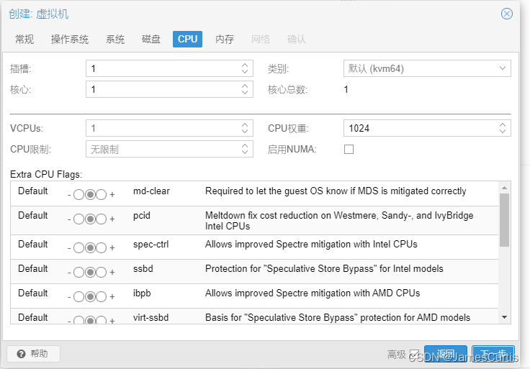Open the 磁盘 tab

(x=151, y=39)
